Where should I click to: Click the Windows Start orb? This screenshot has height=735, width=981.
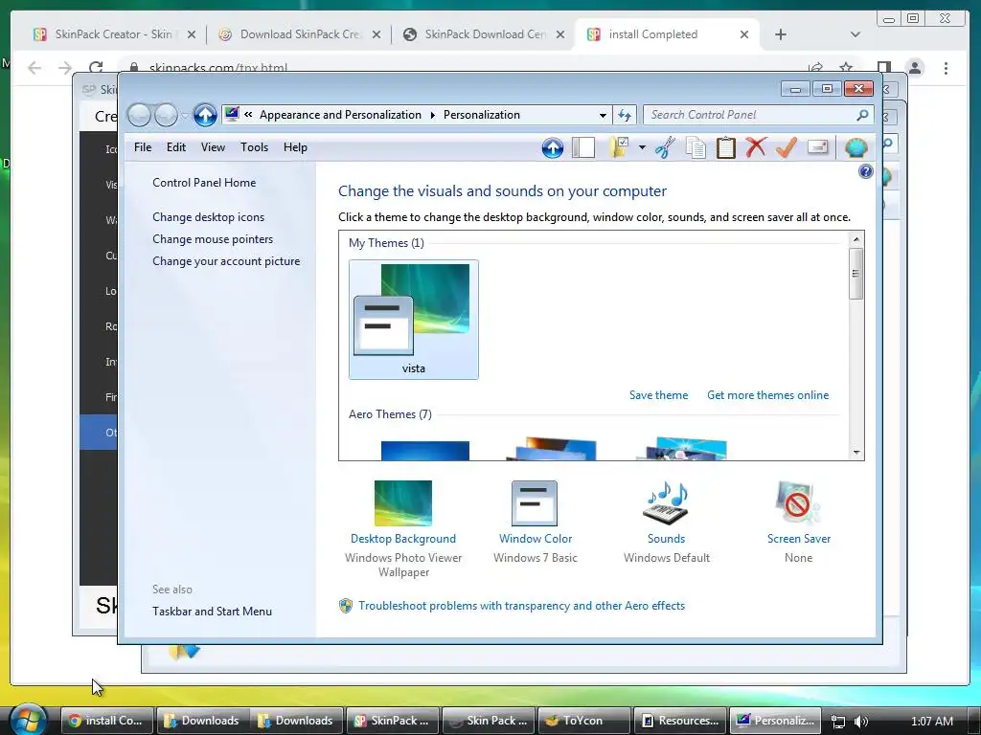[28, 720]
